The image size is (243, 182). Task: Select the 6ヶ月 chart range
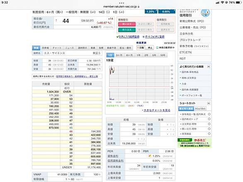[x=129, y=55]
